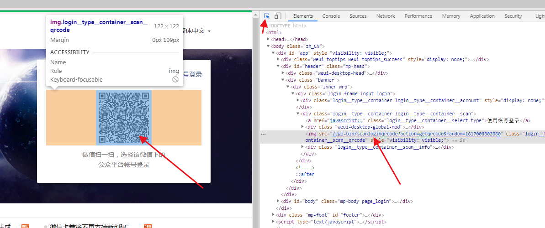Select the ::after pseudo-element row
Screen dimensions: 545x228
click(305, 174)
